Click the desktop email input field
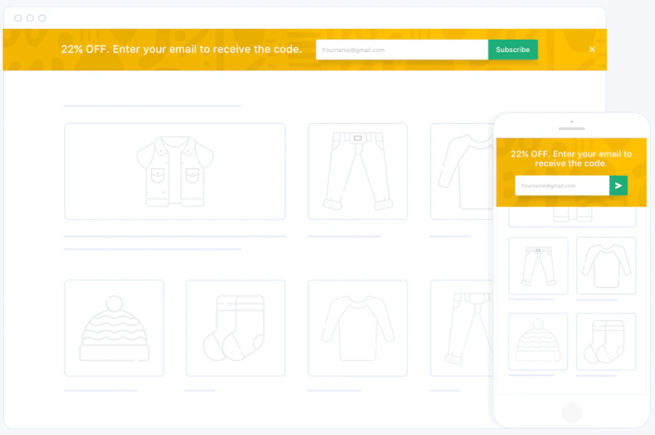The width and height of the screenshot is (655, 435). 402,49
